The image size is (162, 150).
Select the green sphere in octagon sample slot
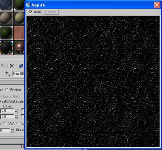[x=6, y=33]
